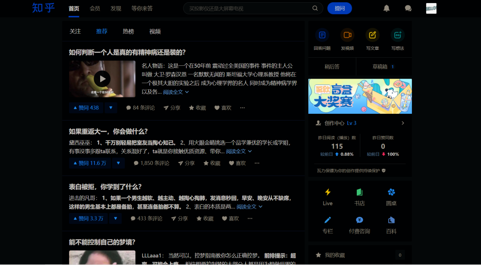Screen dimensions: 481x265
Task: Open the question 能不能控制自己的梦境
Action: coord(102,242)
